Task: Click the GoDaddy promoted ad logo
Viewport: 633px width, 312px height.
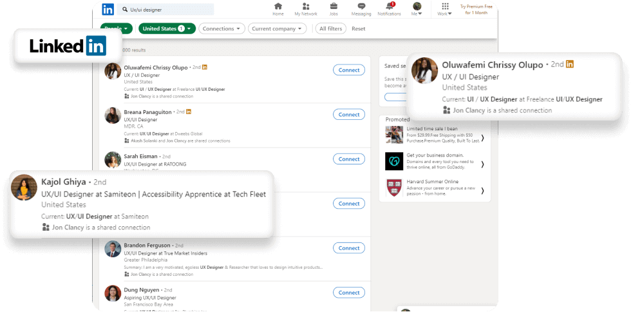Action: click(394, 161)
